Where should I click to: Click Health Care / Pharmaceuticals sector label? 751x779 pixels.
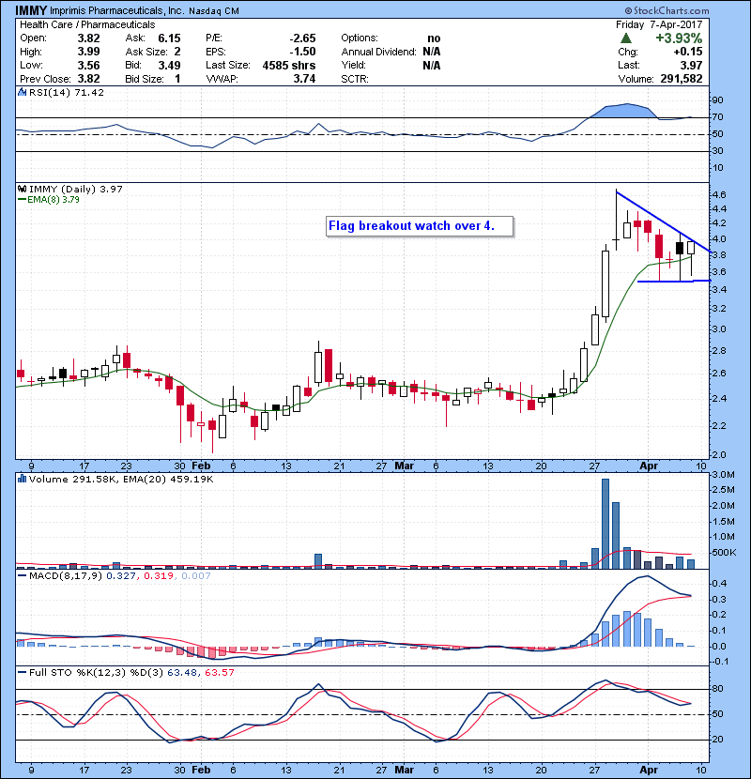(87, 24)
